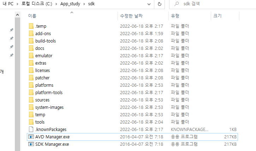
Task: Select the platform-tools folder name
Action: (49, 93)
